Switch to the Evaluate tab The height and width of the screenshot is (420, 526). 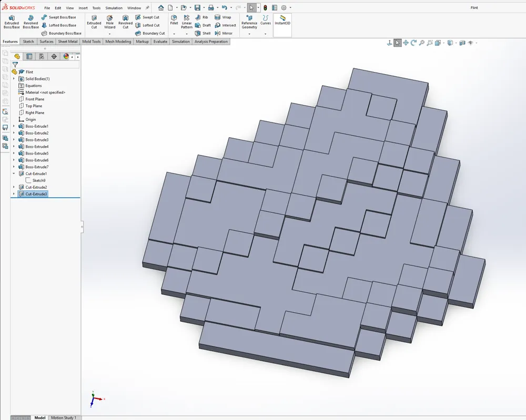[x=160, y=42]
